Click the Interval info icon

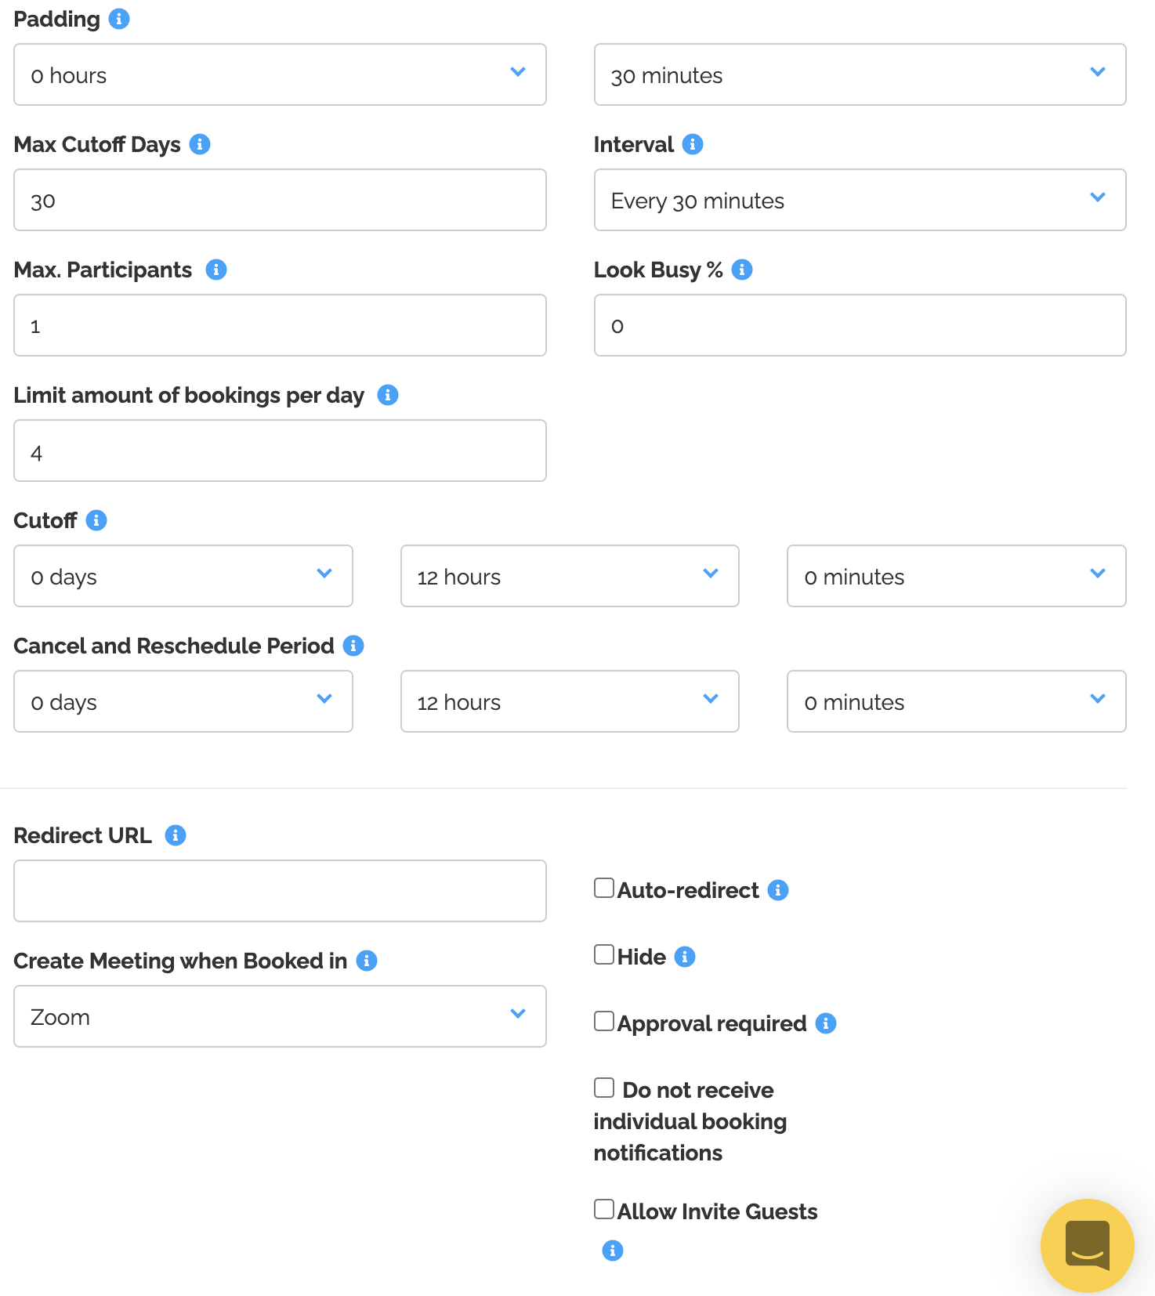(693, 144)
